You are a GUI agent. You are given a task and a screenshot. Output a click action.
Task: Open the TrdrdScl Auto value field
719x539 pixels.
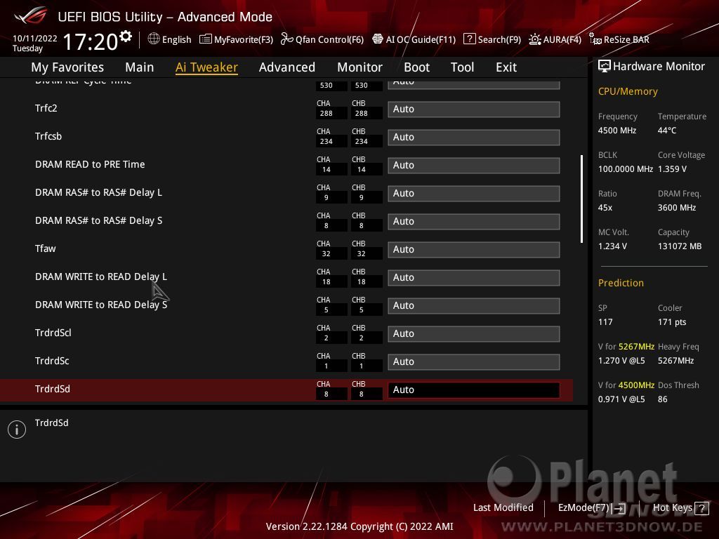coord(474,333)
